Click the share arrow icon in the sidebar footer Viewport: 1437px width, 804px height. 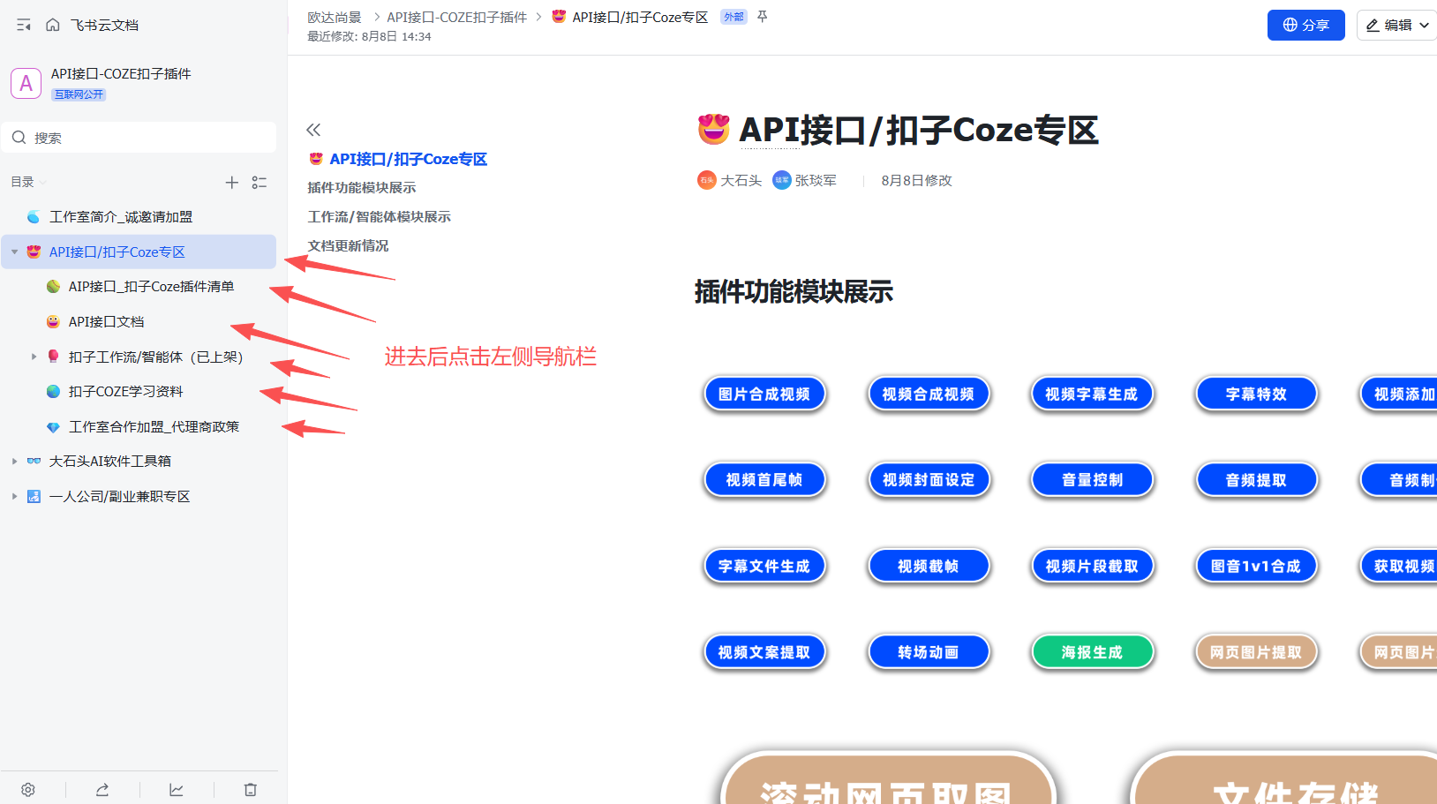pyautogui.click(x=102, y=790)
